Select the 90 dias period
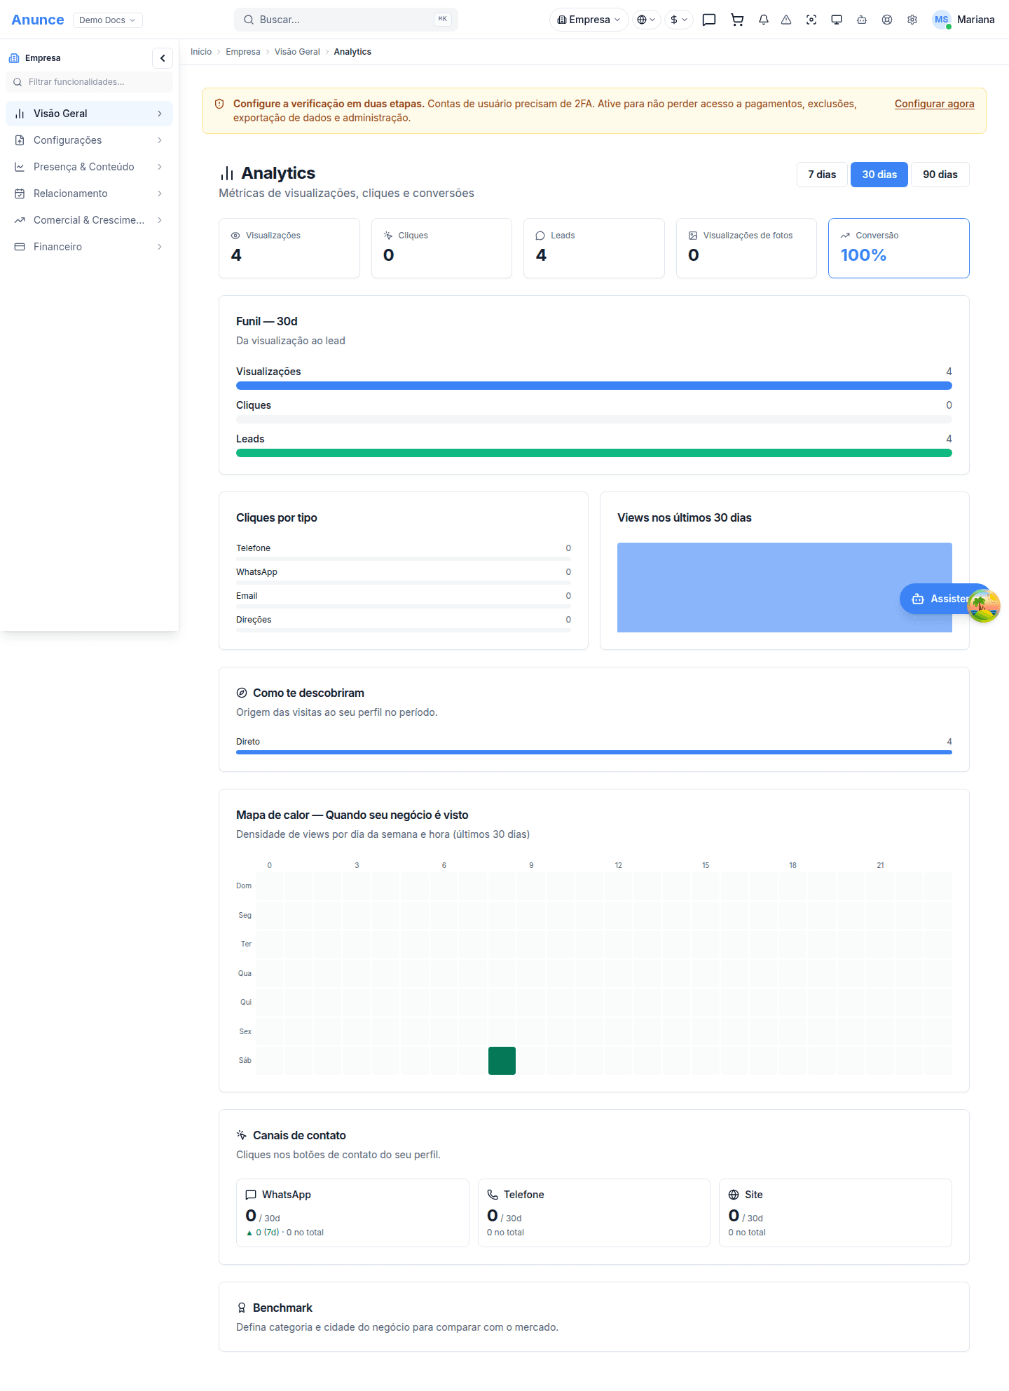Viewport: 1009px width, 1391px height. [x=940, y=175]
